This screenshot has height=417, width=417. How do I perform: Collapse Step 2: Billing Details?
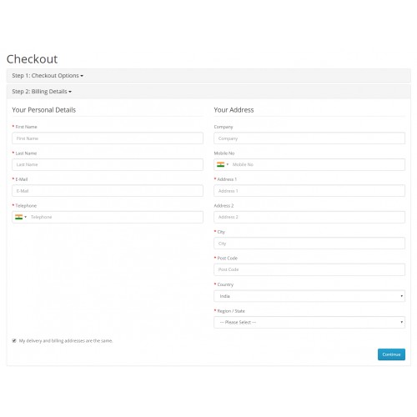[x=42, y=92]
